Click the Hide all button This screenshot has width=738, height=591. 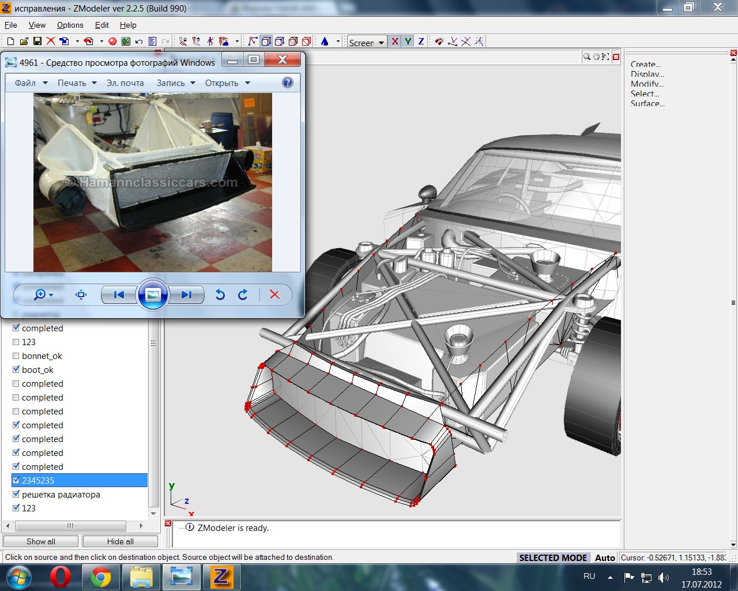point(120,541)
